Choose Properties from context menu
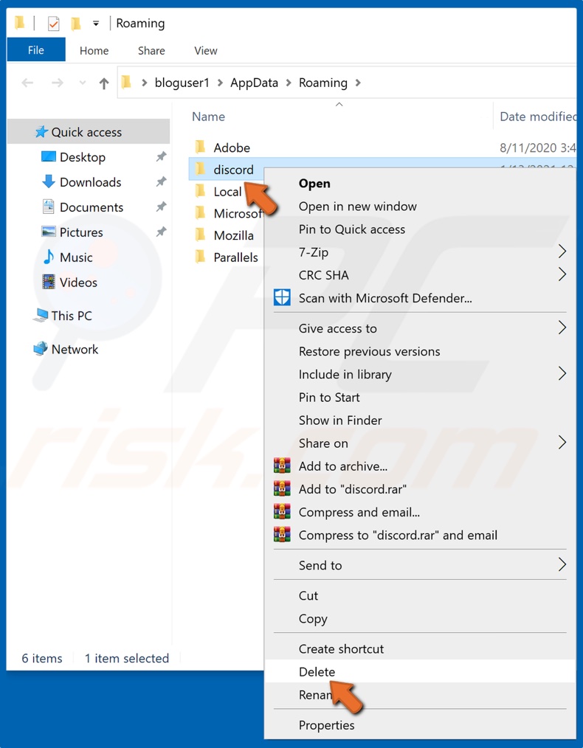 pos(420,725)
